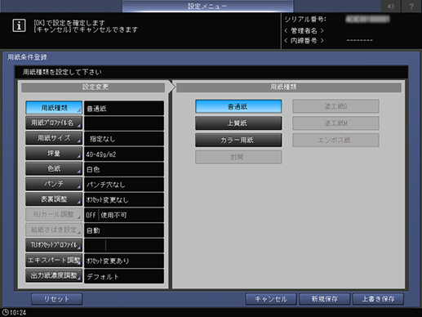The width and height of the screenshot is (422, 317).
Task: Click the 内線番号 label
Action: tap(304, 41)
